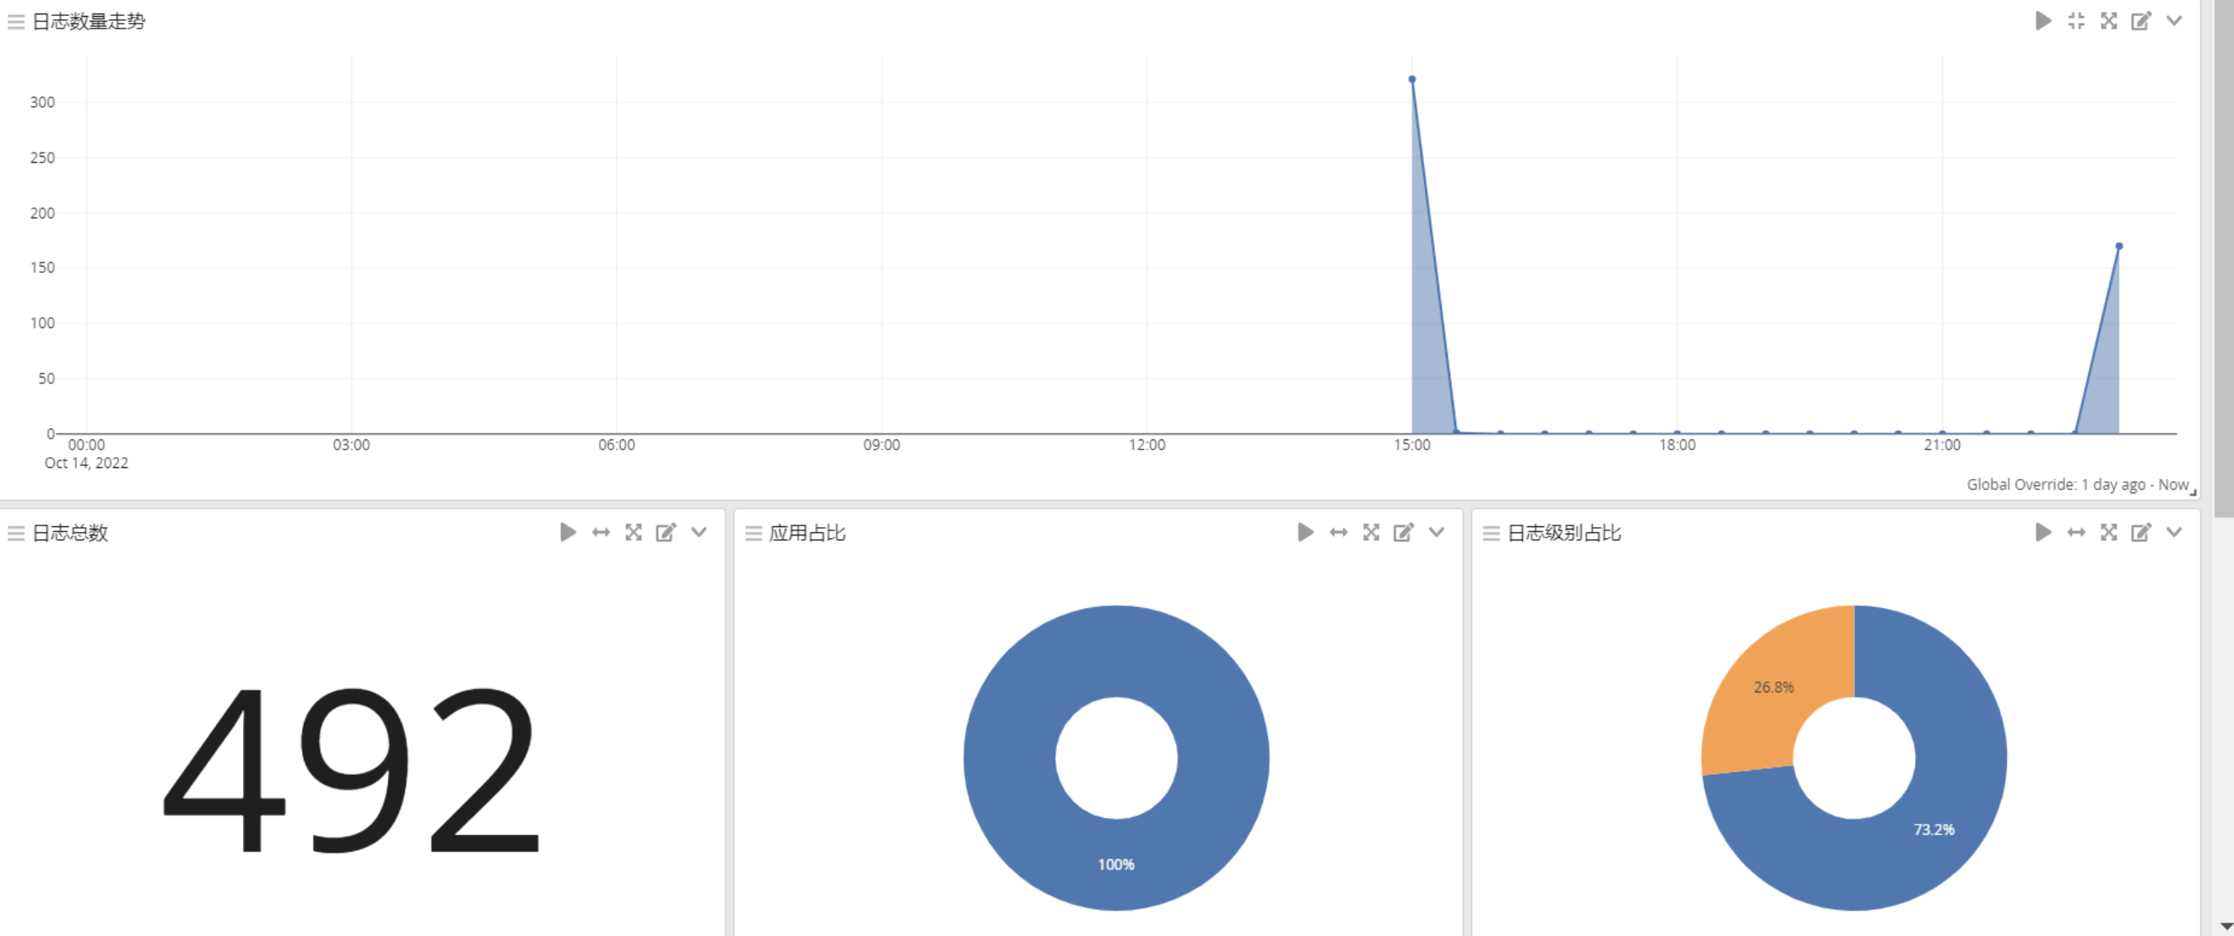Open drag handle menu of 应用占比 panel

[x=753, y=534]
